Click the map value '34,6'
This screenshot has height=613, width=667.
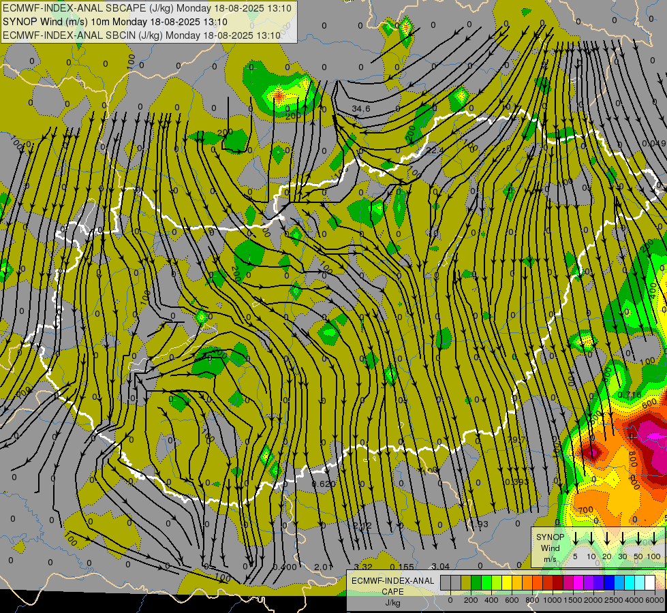click(x=360, y=109)
